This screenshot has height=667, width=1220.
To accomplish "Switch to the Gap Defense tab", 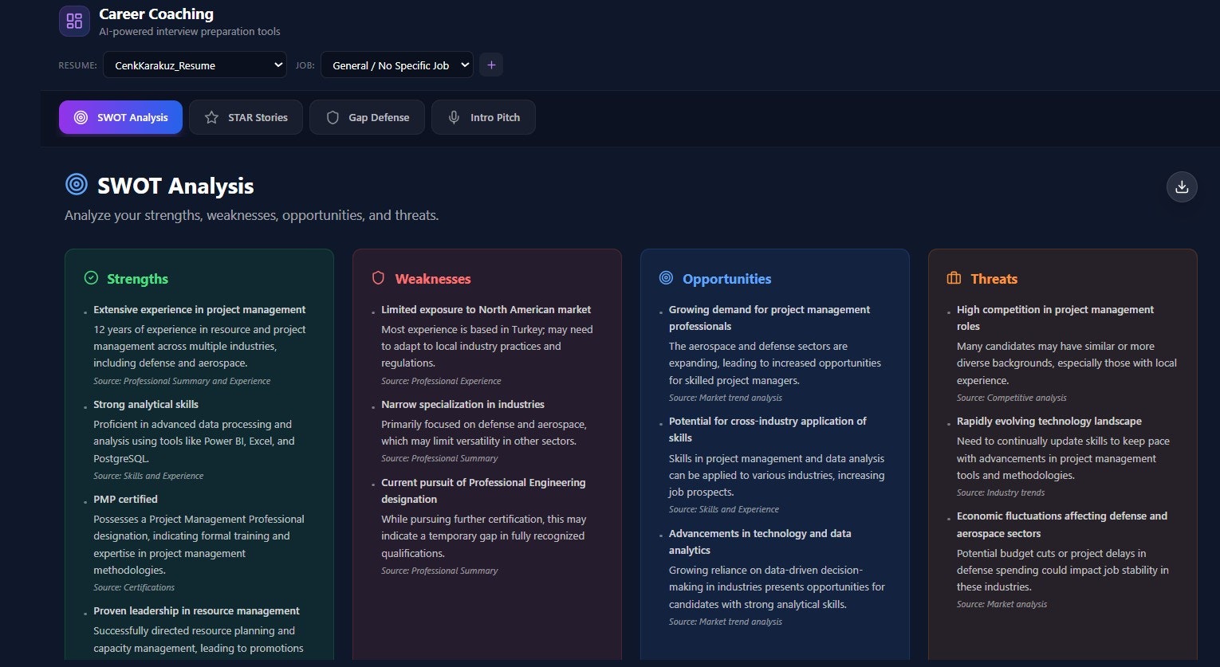I will pos(367,117).
